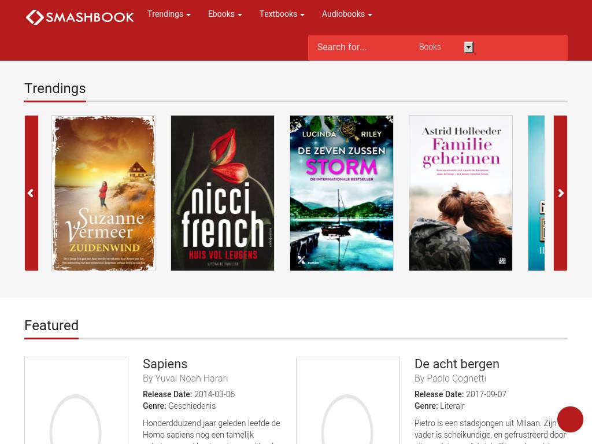The image size is (592, 444).
Task: Open the Sapiens book title link
Action: coord(165,364)
